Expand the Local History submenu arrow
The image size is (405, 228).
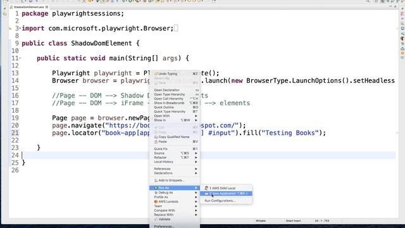click(196, 162)
